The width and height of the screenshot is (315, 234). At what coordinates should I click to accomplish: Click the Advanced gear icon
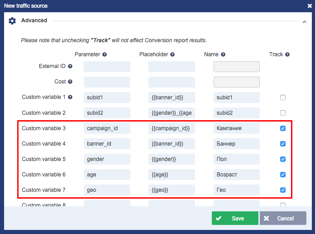(x=12, y=21)
